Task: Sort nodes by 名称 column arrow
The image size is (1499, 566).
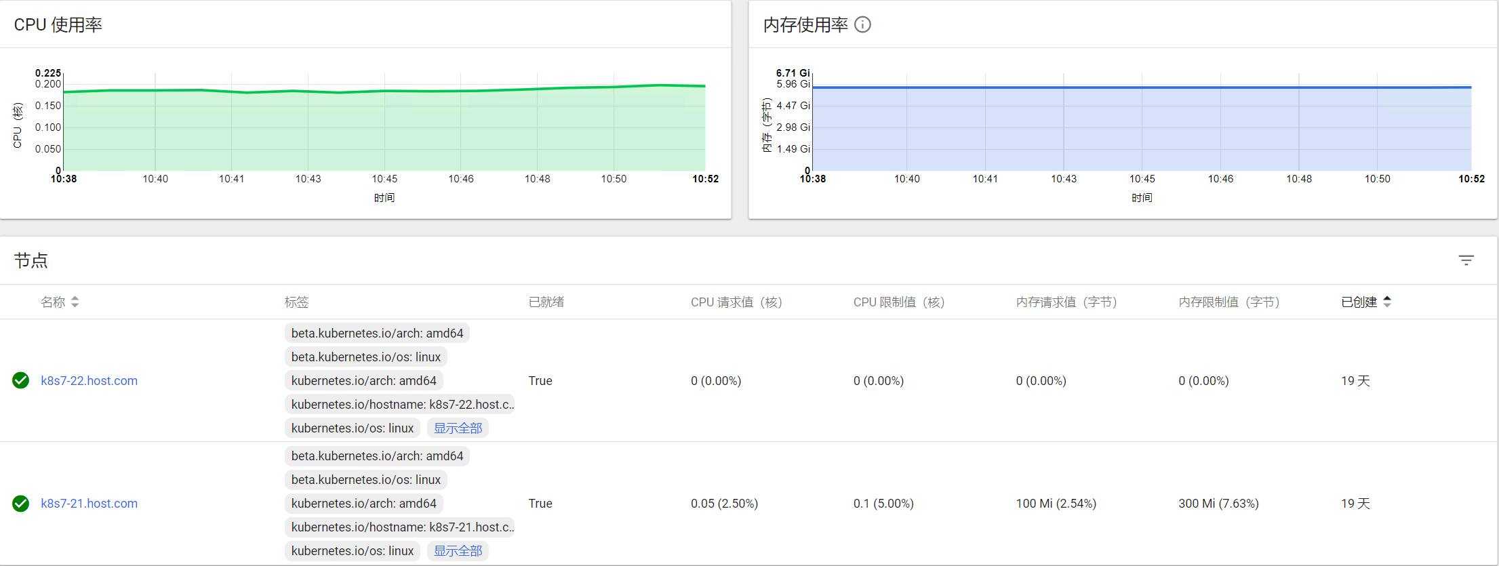Action: point(75,302)
